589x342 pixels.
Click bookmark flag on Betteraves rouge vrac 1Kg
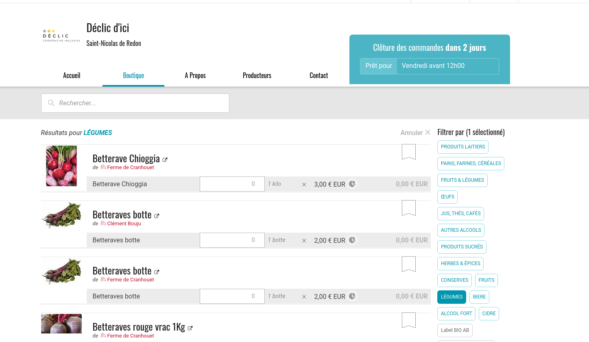409,320
